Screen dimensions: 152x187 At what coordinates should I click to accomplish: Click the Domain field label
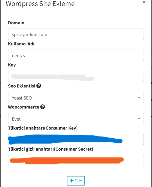click(16, 23)
